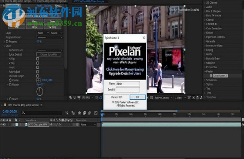The width and height of the screenshot is (244, 159).
Task: Click the Help button in SpiceMaster effect
Action: click(34, 27)
